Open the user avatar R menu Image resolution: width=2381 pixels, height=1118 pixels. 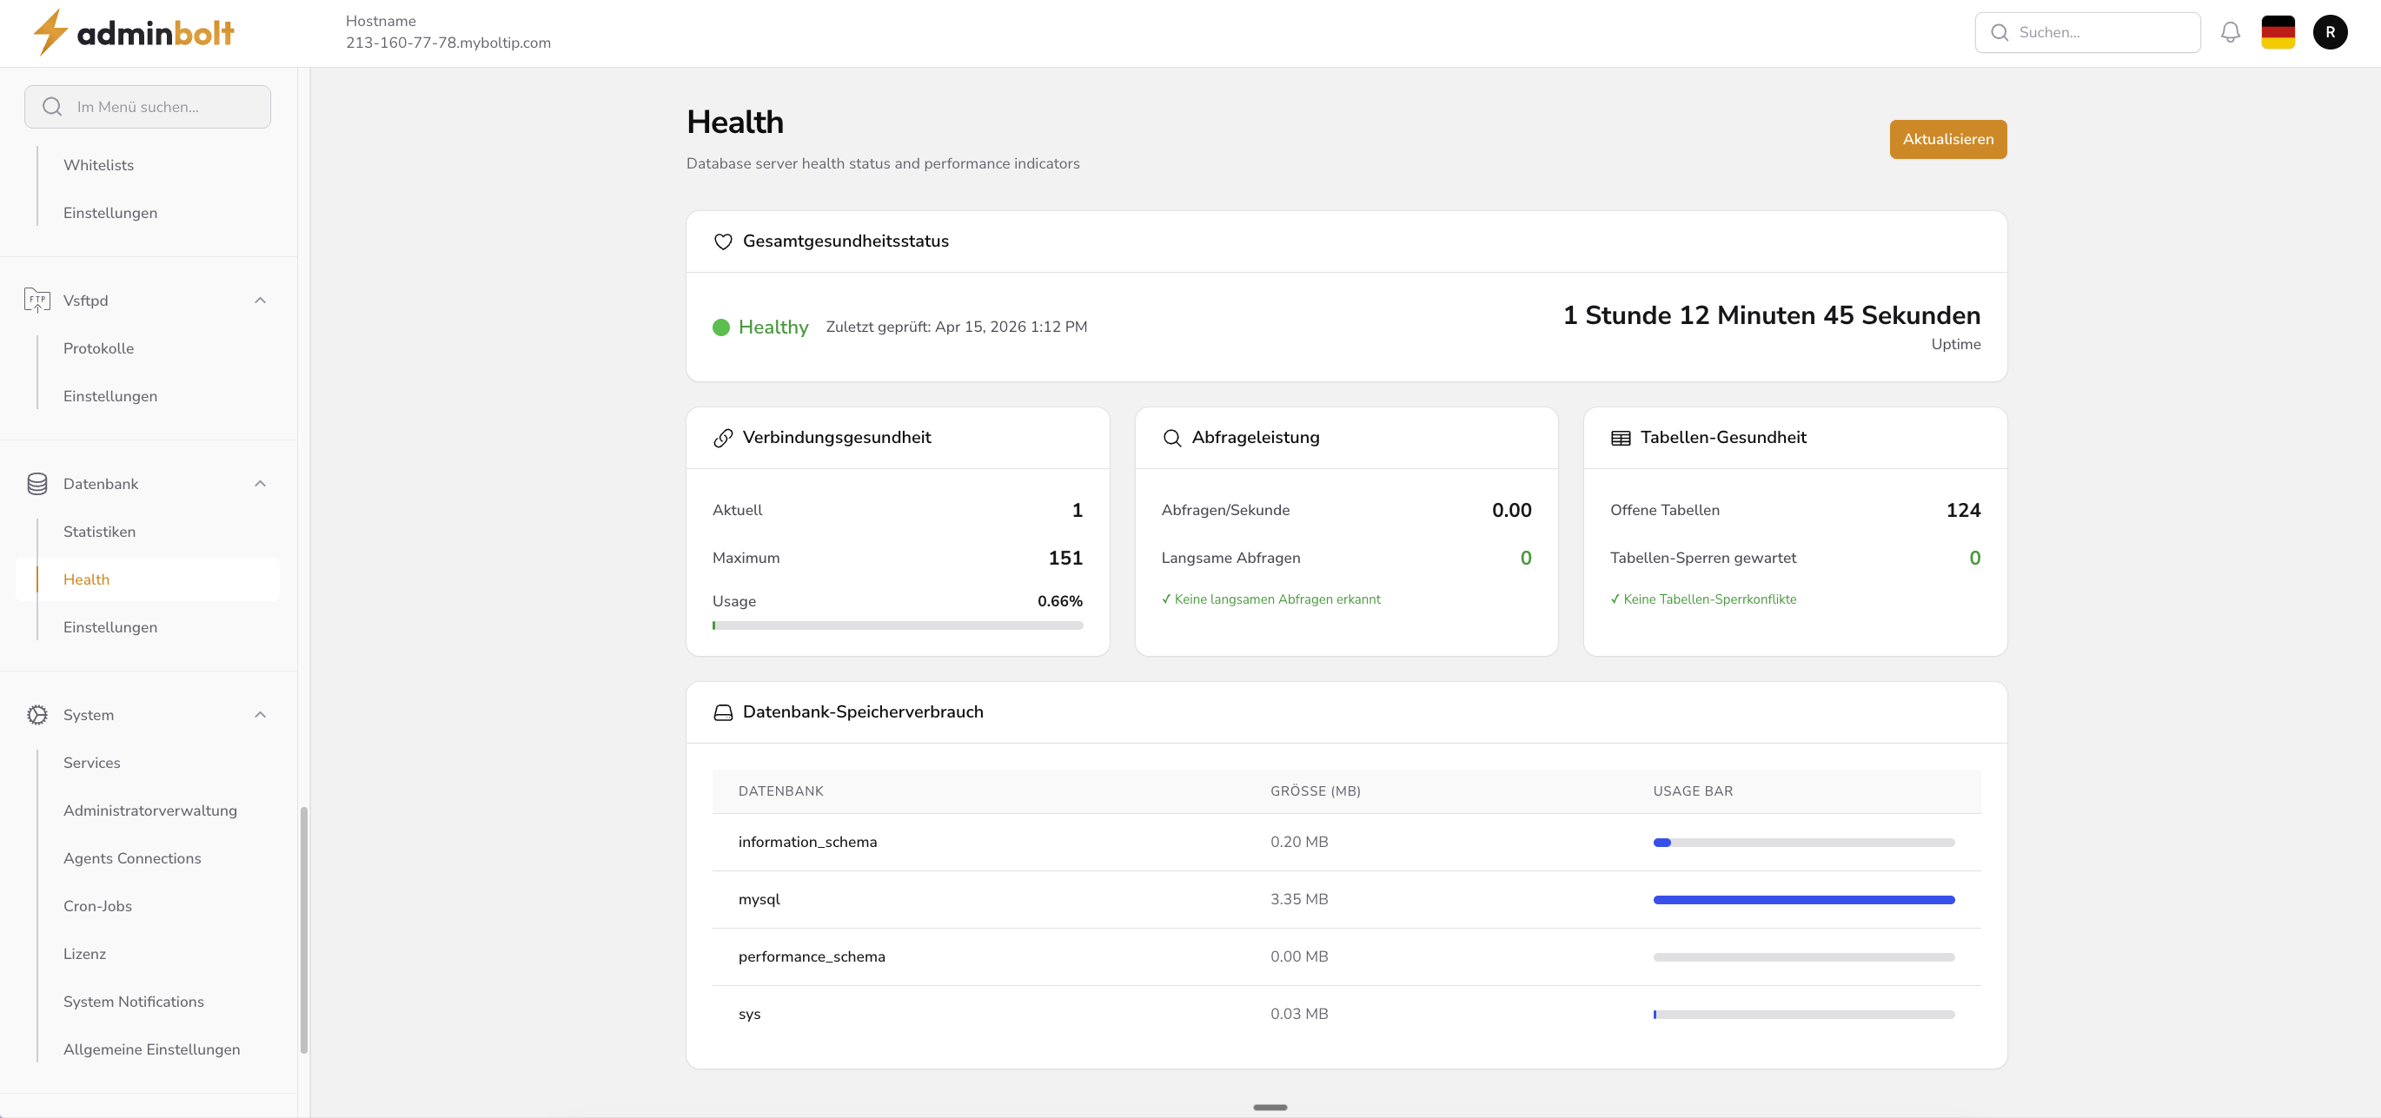(x=2329, y=32)
